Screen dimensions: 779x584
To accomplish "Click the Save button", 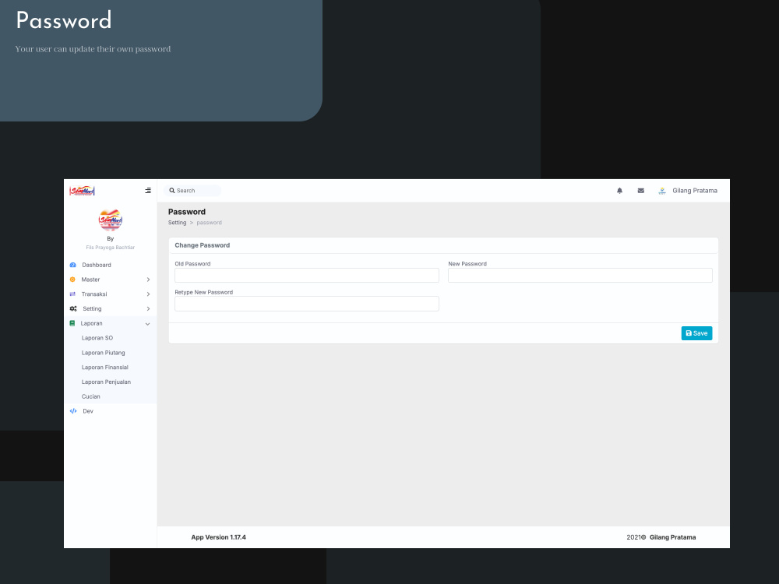I will pos(696,333).
